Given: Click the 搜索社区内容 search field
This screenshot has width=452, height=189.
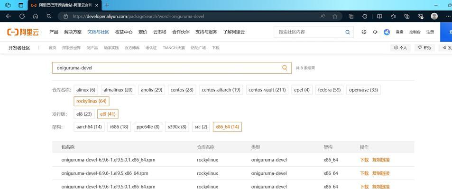Looking at the screenshot, I should click(314, 32).
